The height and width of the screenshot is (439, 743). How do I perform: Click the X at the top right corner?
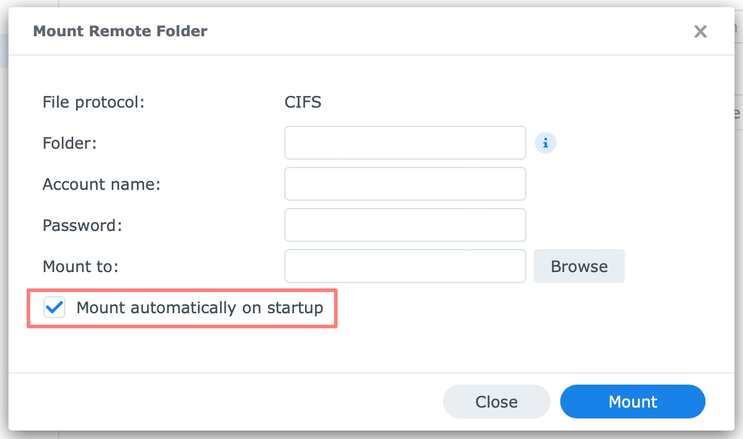[700, 31]
